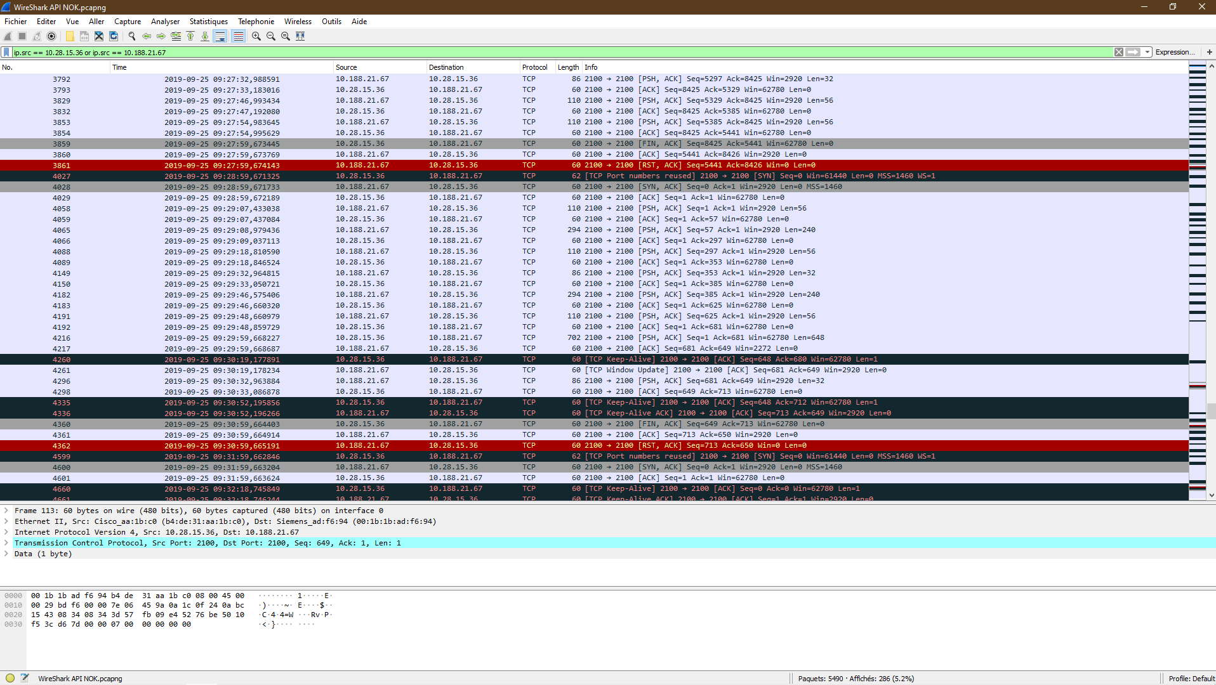Click the filter bookmark icon
The image size is (1216, 685).
point(6,52)
